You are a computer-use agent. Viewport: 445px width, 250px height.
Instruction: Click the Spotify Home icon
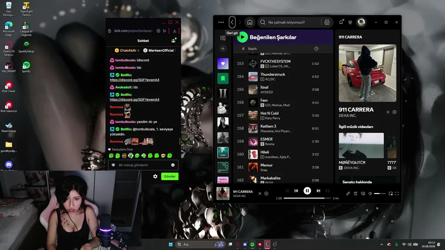[x=250, y=22]
